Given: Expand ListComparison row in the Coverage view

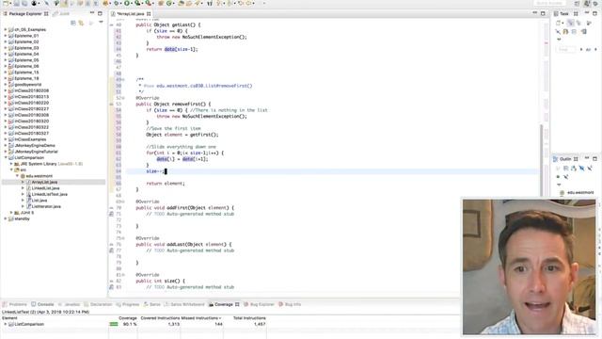Looking at the screenshot, I should [6, 324].
